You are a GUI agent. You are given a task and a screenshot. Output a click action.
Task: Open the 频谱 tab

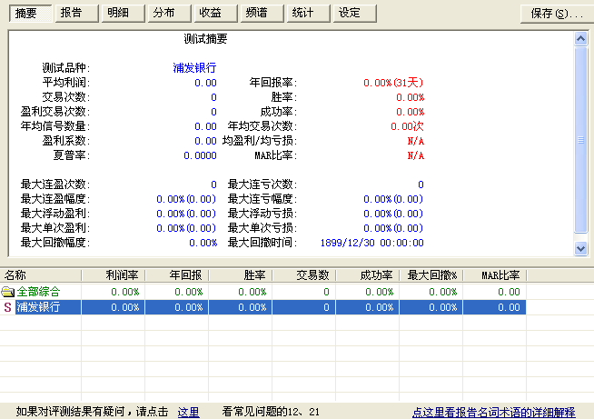[x=257, y=13]
